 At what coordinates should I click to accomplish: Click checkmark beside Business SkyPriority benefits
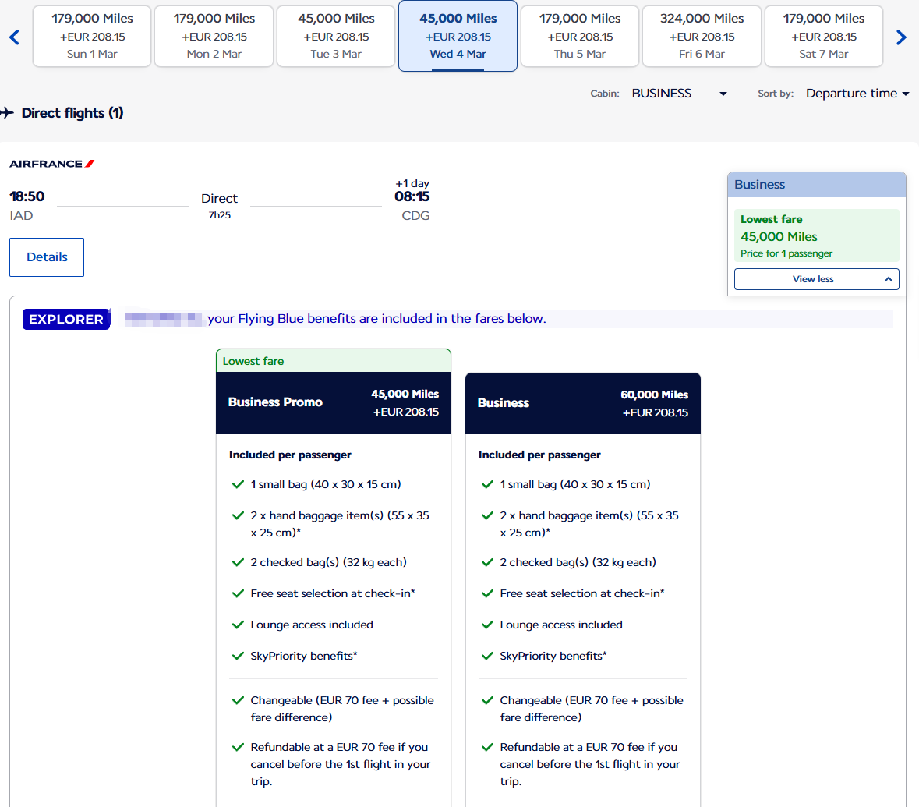(x=488, y=656)
